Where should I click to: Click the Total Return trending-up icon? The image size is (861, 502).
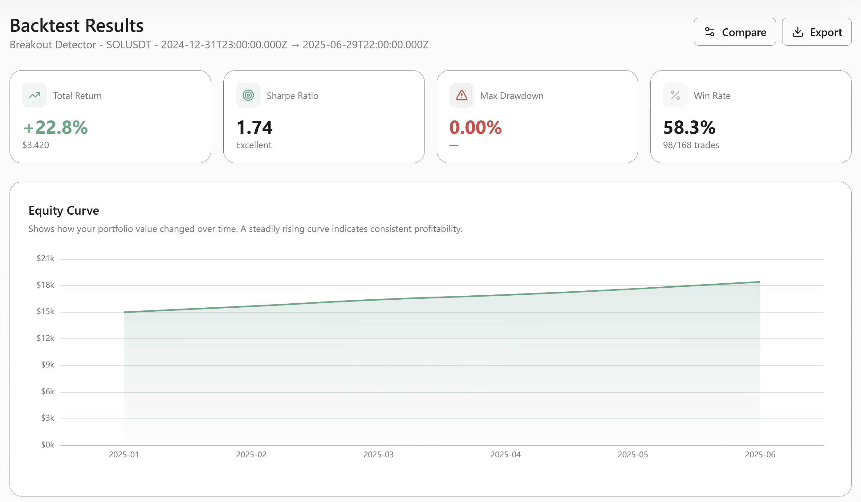[x=35, y=95]
